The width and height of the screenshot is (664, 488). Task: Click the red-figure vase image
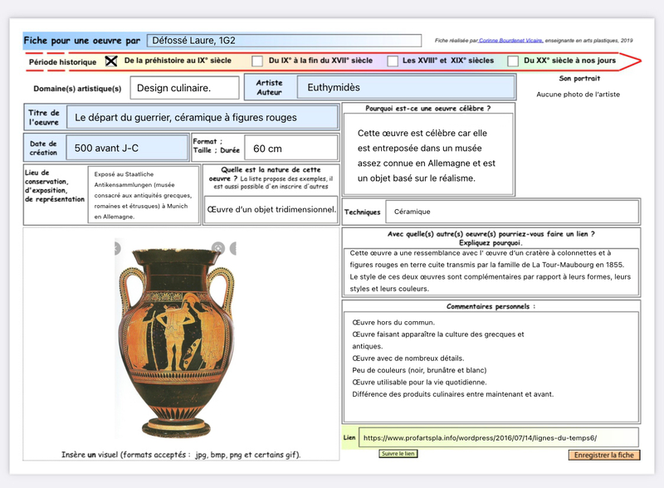coord(173,340)
